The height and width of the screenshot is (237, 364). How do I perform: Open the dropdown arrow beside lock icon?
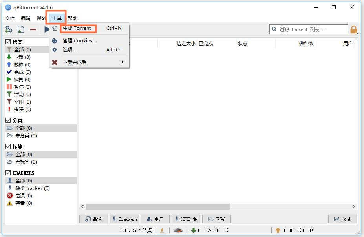(x=357, y=33)
